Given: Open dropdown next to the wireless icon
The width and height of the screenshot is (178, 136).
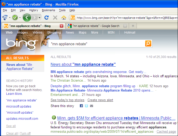Looking at the screenshot, I should 10,18.
